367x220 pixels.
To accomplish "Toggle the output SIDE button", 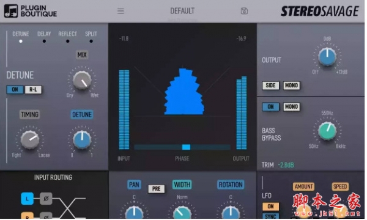I will [x=270, y=86].
